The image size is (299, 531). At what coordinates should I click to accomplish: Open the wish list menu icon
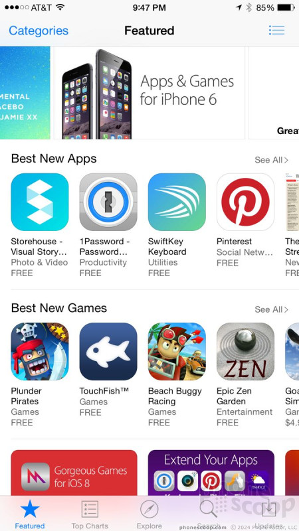(276, 30)
